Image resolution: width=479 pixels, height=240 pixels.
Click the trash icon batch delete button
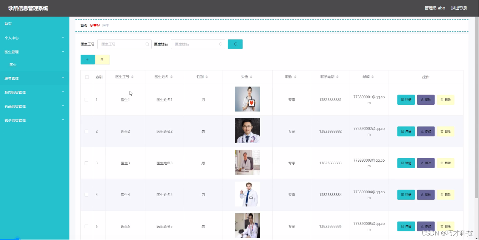(102, 60)
